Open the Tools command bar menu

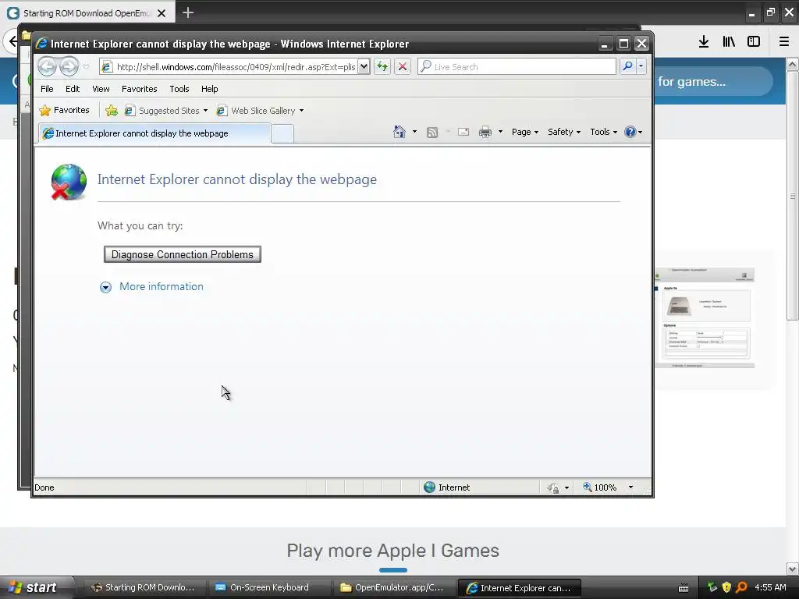604,132
